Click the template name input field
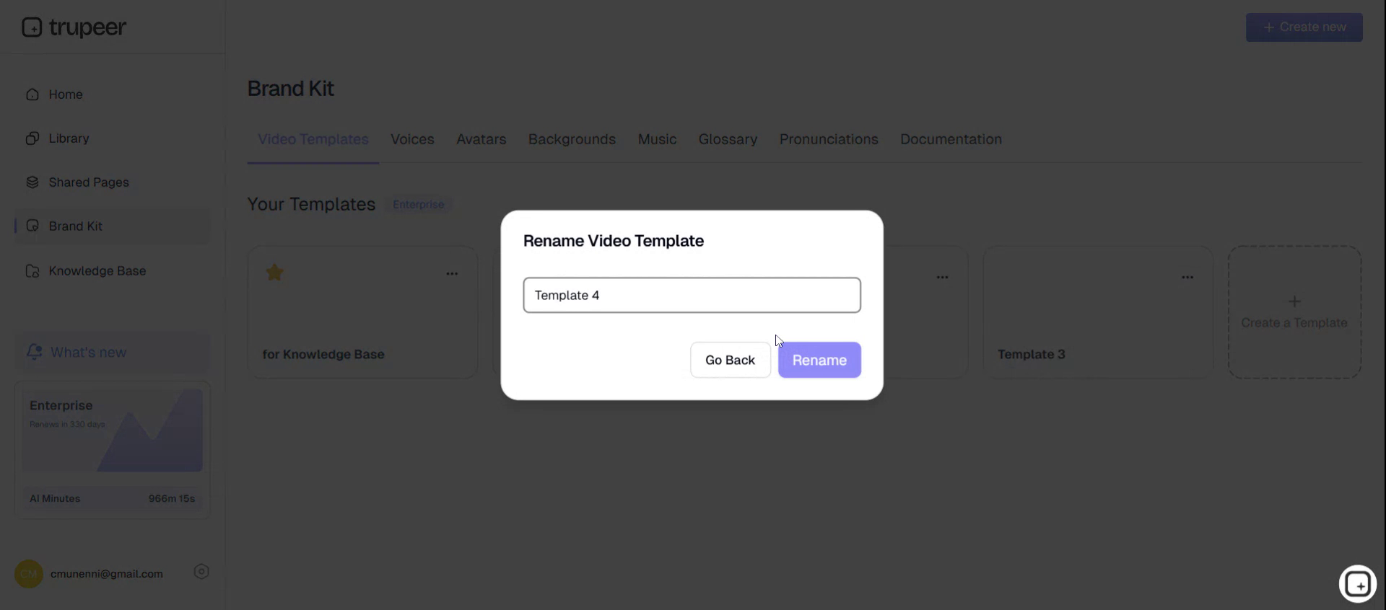This screenshot has height=610, width=1386. [692, 295]
